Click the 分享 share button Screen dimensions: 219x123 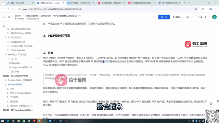click(164, 17)
